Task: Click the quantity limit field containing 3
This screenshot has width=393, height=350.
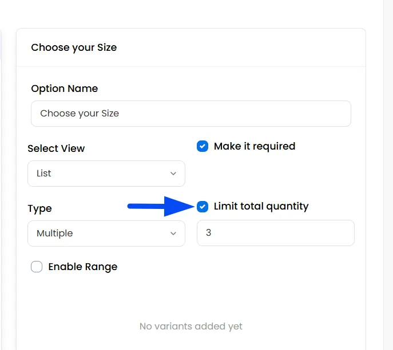Action: point(276,233)
